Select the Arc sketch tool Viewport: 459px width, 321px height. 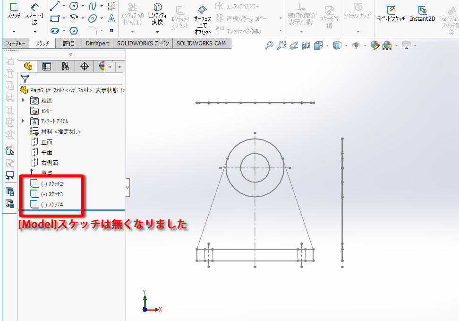point(74,18)
